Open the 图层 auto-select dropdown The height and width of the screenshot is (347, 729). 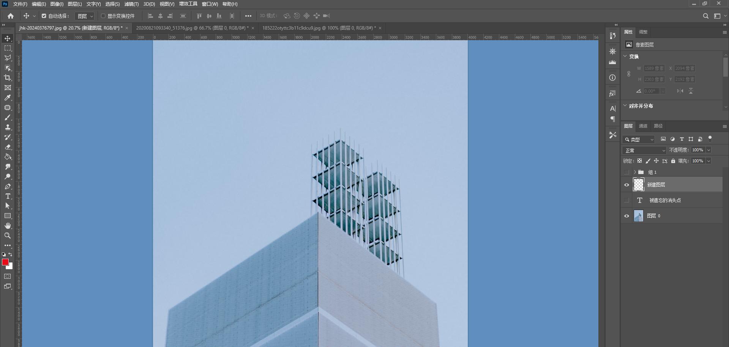point(85,16)
